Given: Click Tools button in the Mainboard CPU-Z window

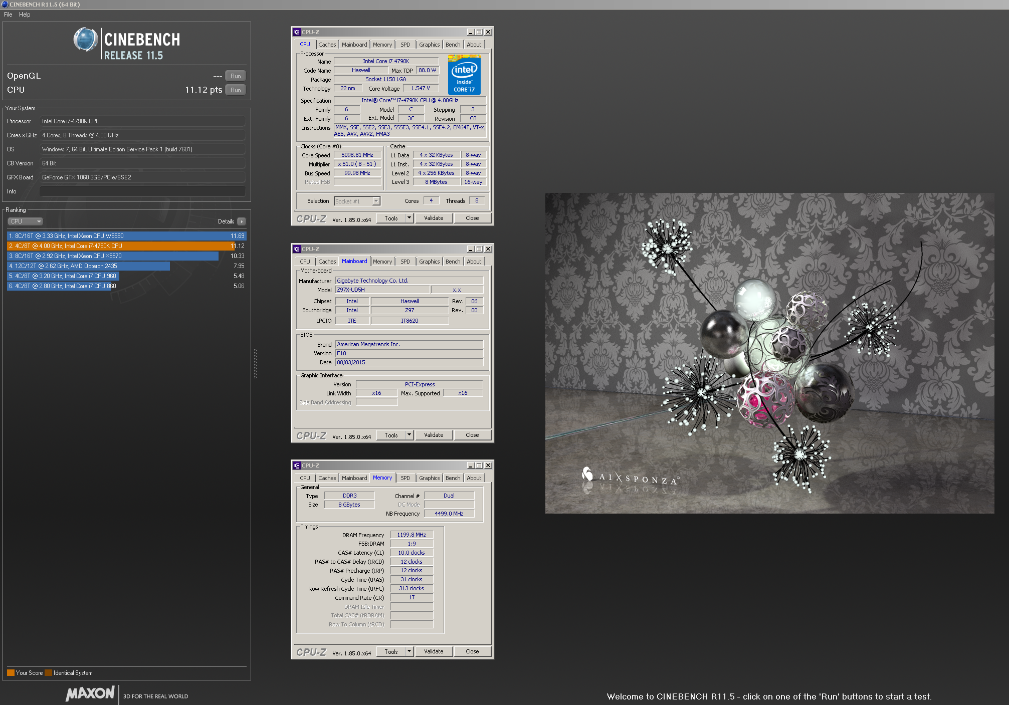Looking at the screenshot, I should pos(391,435).
